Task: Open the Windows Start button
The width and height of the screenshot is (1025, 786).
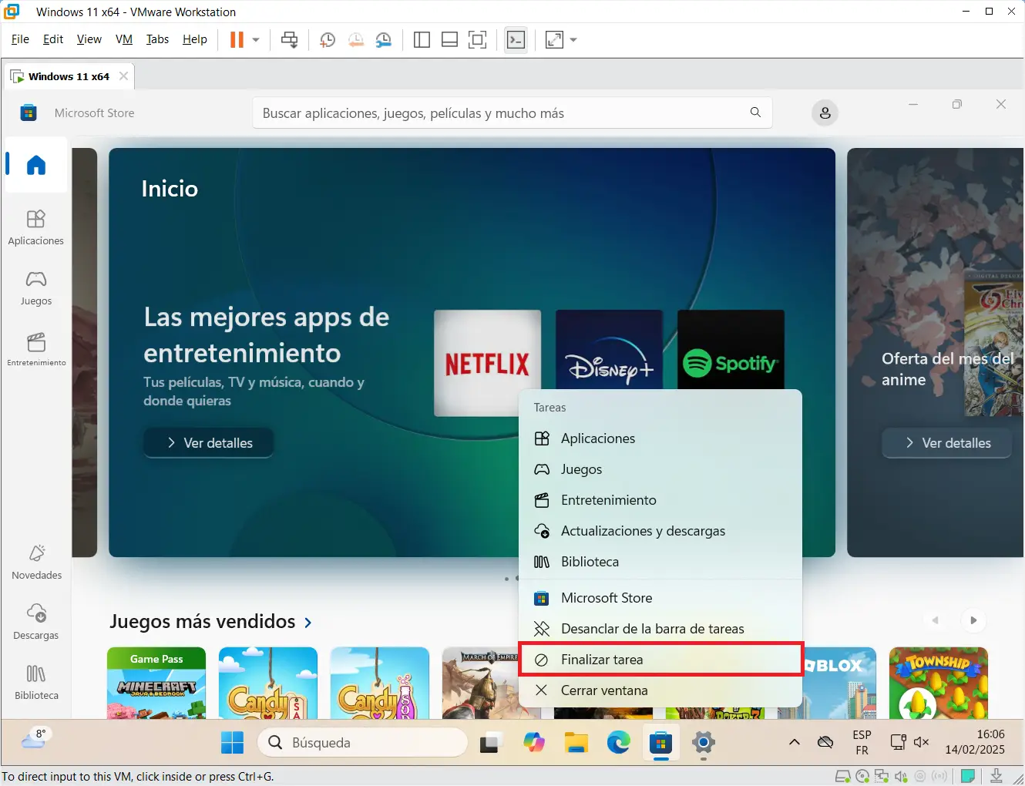Action: pos(232,743)
